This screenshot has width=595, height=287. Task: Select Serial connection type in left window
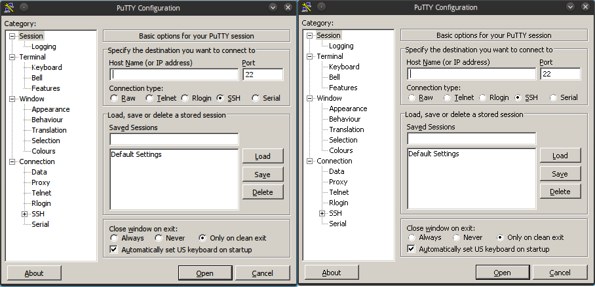[x=256, y=99]
